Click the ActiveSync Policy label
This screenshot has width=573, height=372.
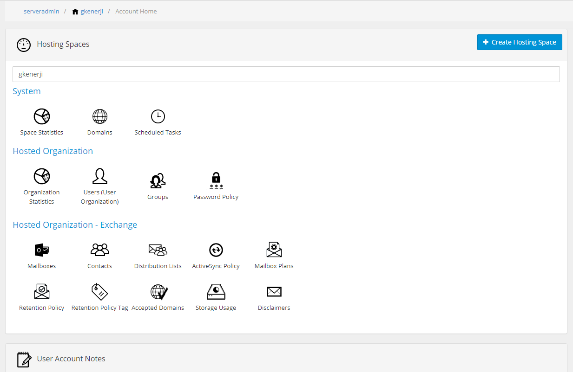pyautogui.click(x=216, y=266)
